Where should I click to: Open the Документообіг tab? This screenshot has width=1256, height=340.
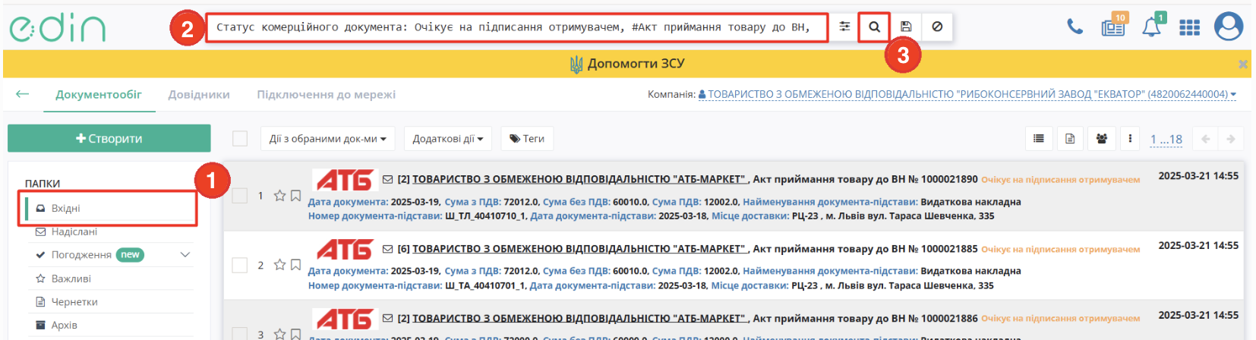(99, 95)
